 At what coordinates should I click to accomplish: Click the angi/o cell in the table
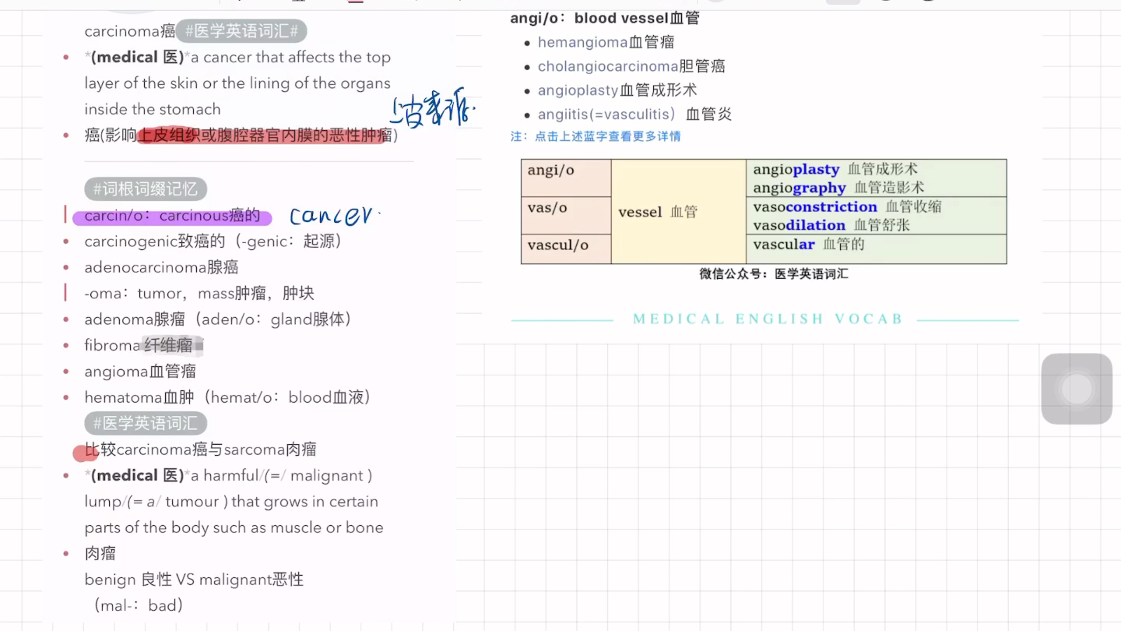[566, 178]
